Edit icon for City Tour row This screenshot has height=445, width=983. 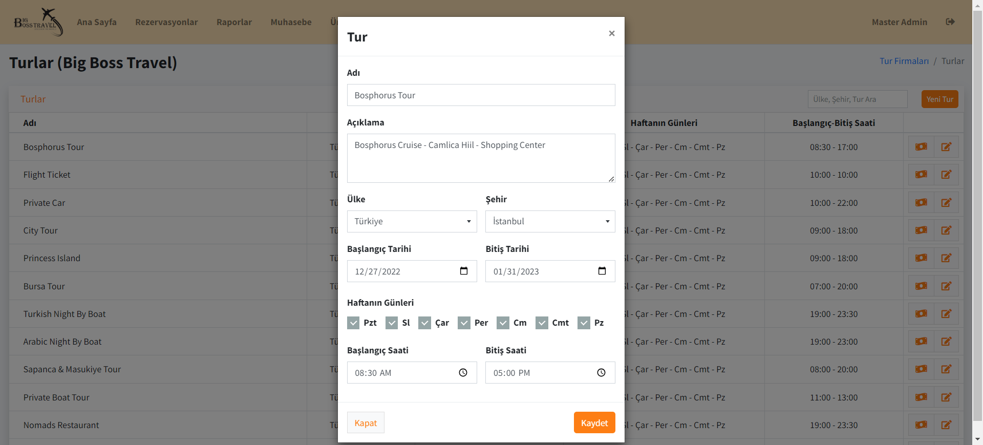point(946,230)
